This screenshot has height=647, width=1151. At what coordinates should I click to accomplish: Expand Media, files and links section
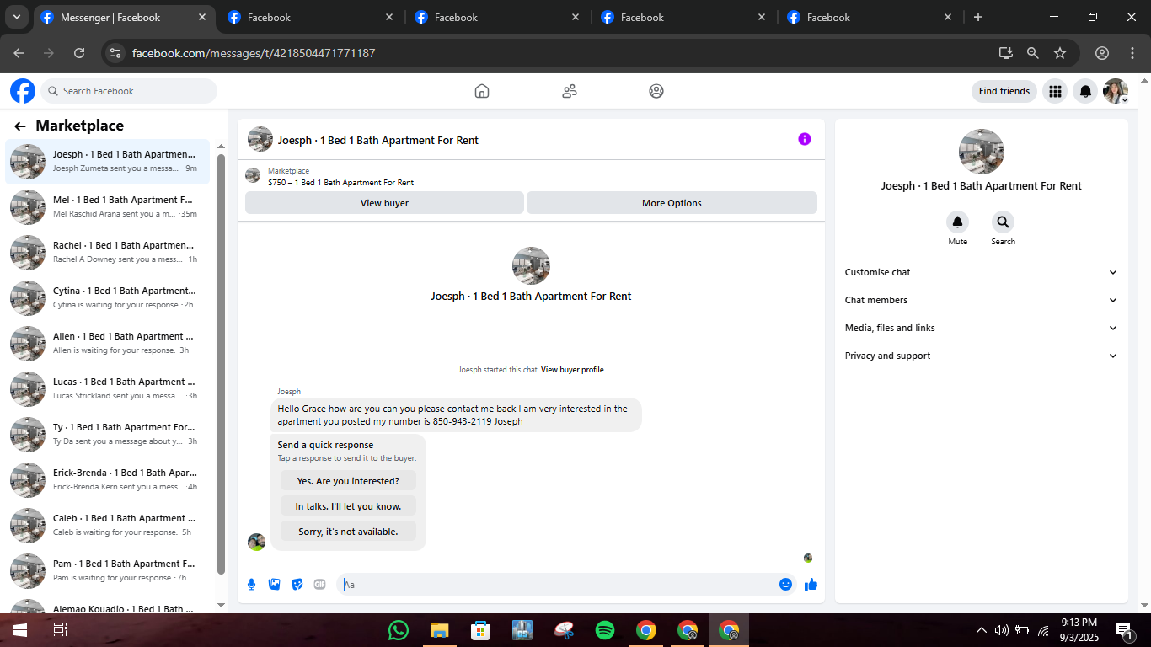[982, 328]
